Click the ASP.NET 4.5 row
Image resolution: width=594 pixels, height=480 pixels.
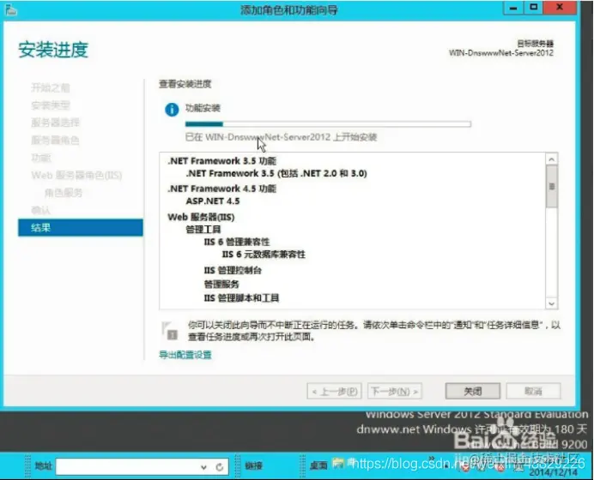(x=213, y=201)
